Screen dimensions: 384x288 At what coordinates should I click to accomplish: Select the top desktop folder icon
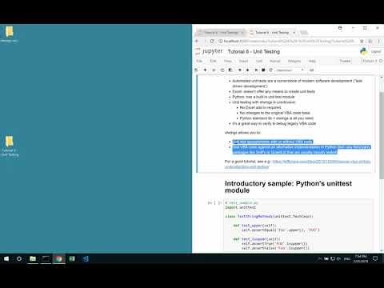10,34
